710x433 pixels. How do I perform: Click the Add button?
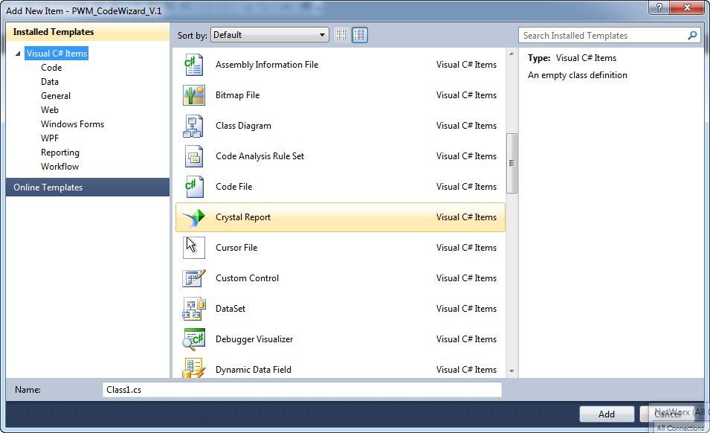(607, 414)
